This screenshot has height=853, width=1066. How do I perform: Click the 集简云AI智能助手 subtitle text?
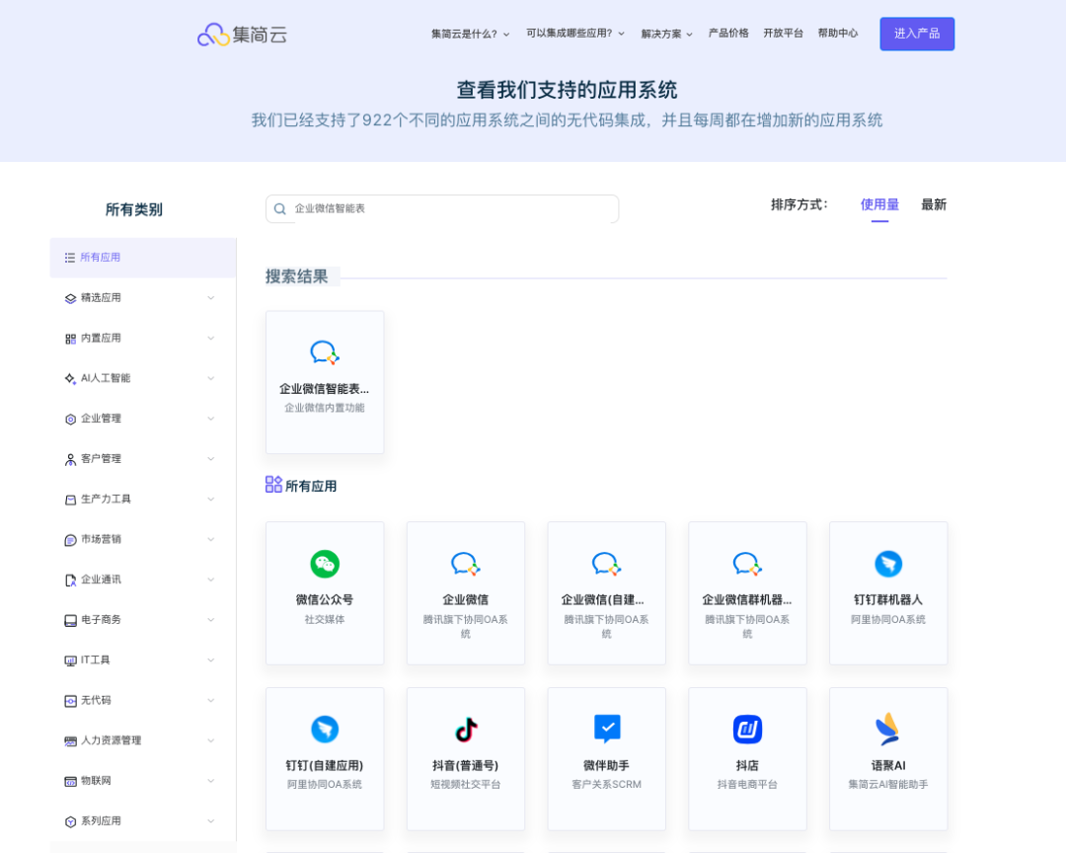(888, 784)
